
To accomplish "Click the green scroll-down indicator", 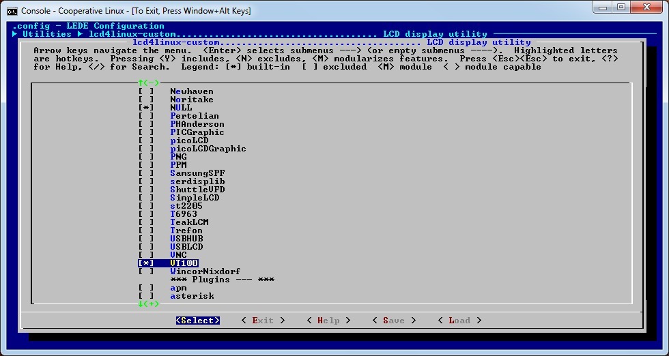I will pyautogui.click(x=149, y=304).
